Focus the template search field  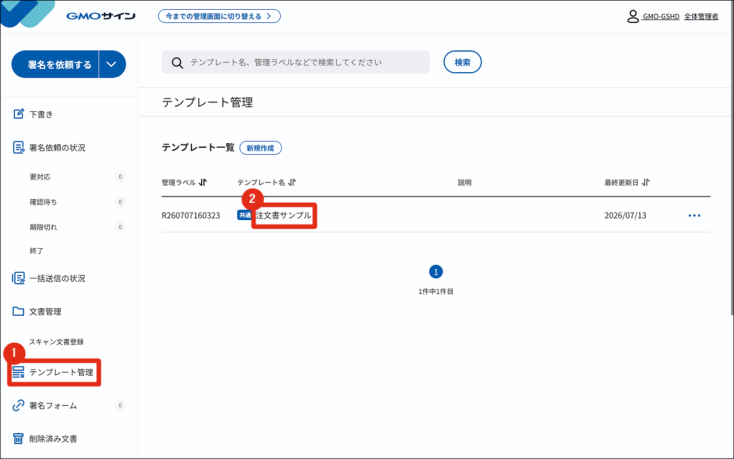(296, 62)
